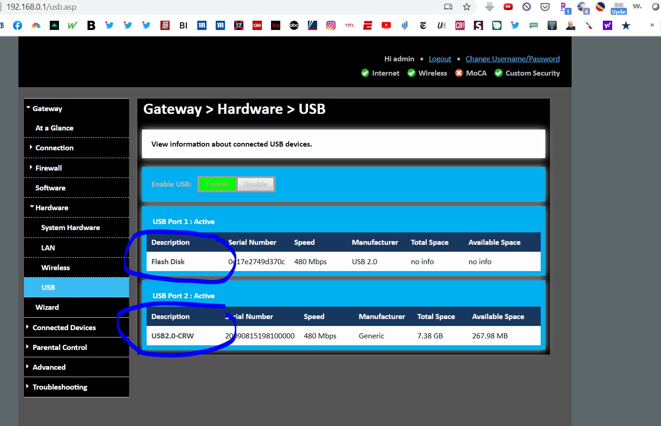This screenshot has height=426, width=661.
Task: Open the Pocket extension icon
Action: point(545,7)
